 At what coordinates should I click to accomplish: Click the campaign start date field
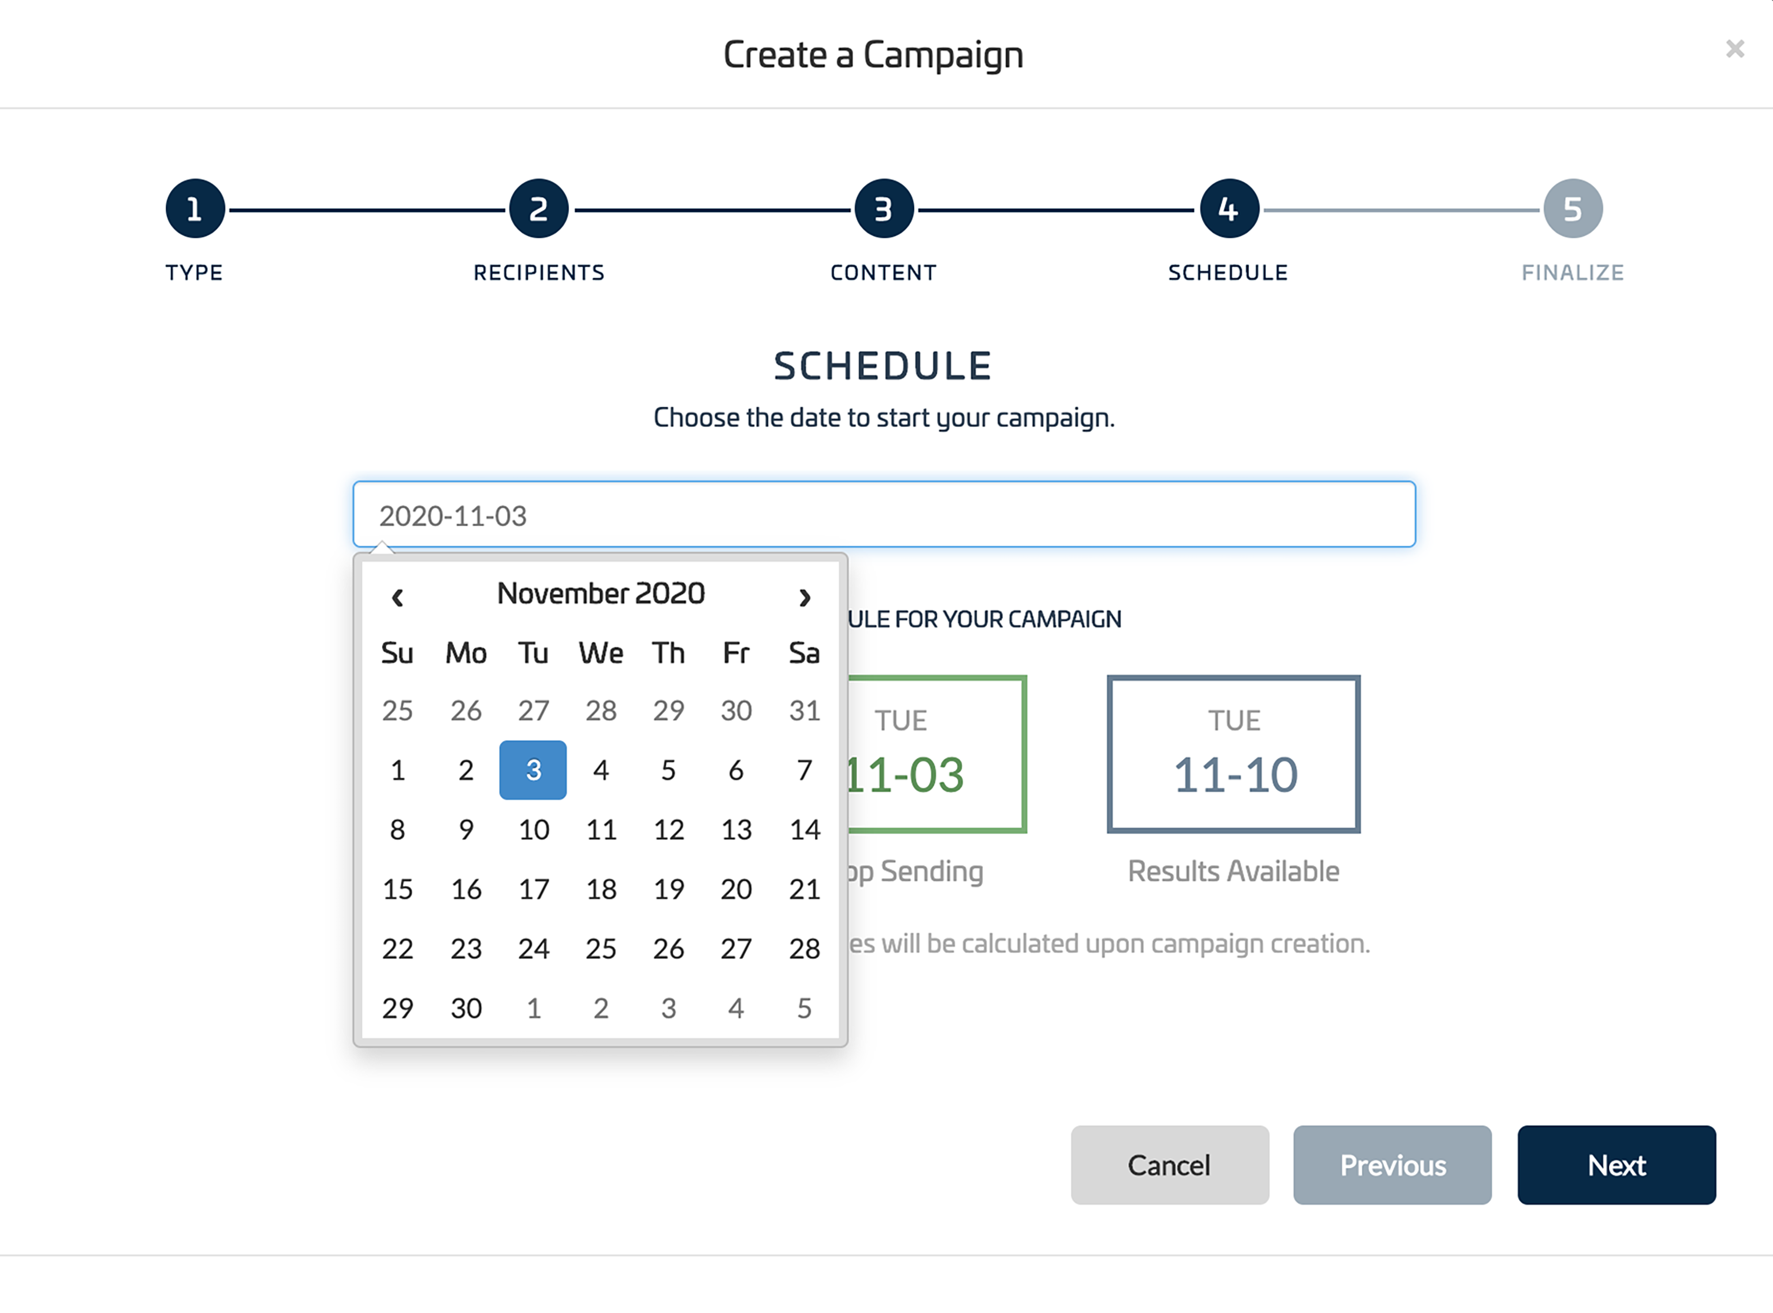[883, 515]
